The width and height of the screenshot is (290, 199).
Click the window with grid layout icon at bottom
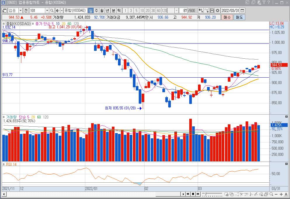[226, 194]
